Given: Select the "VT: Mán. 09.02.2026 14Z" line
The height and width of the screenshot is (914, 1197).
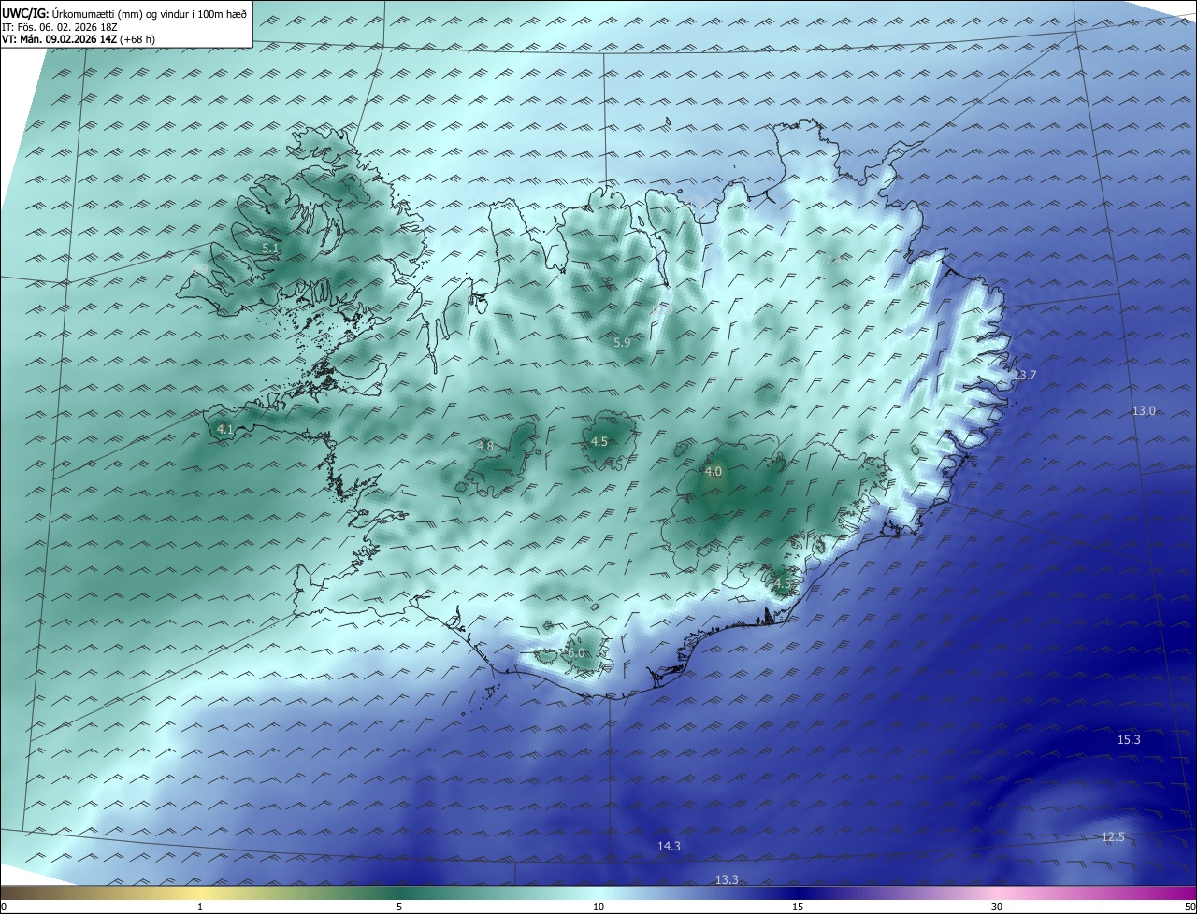Looking at the screenshot, I should click(59, 39).
